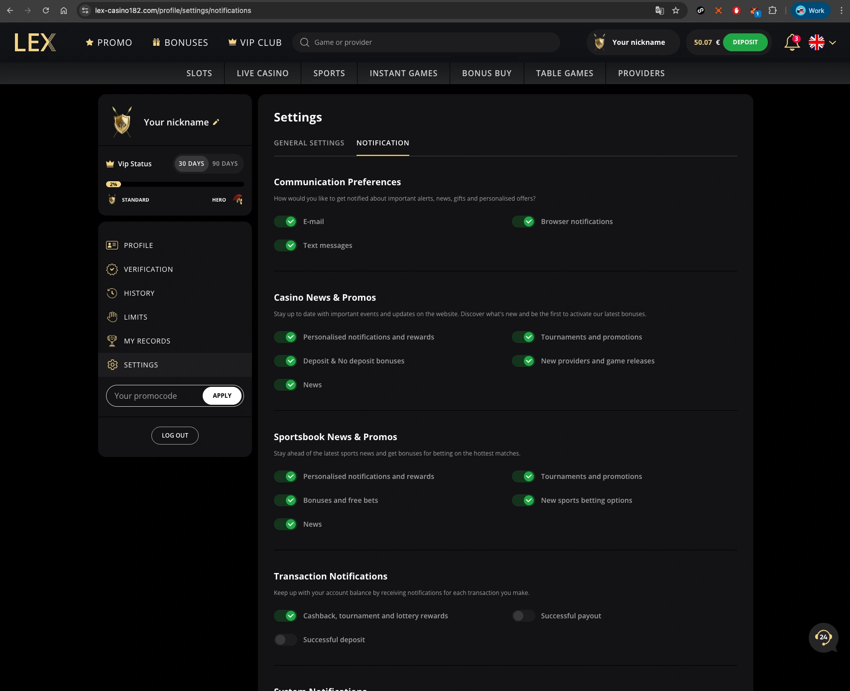The height and width of the screenshot is (691, 850).
Task: Bookmark this page with star icon
Action: click(x=676, y=10)
